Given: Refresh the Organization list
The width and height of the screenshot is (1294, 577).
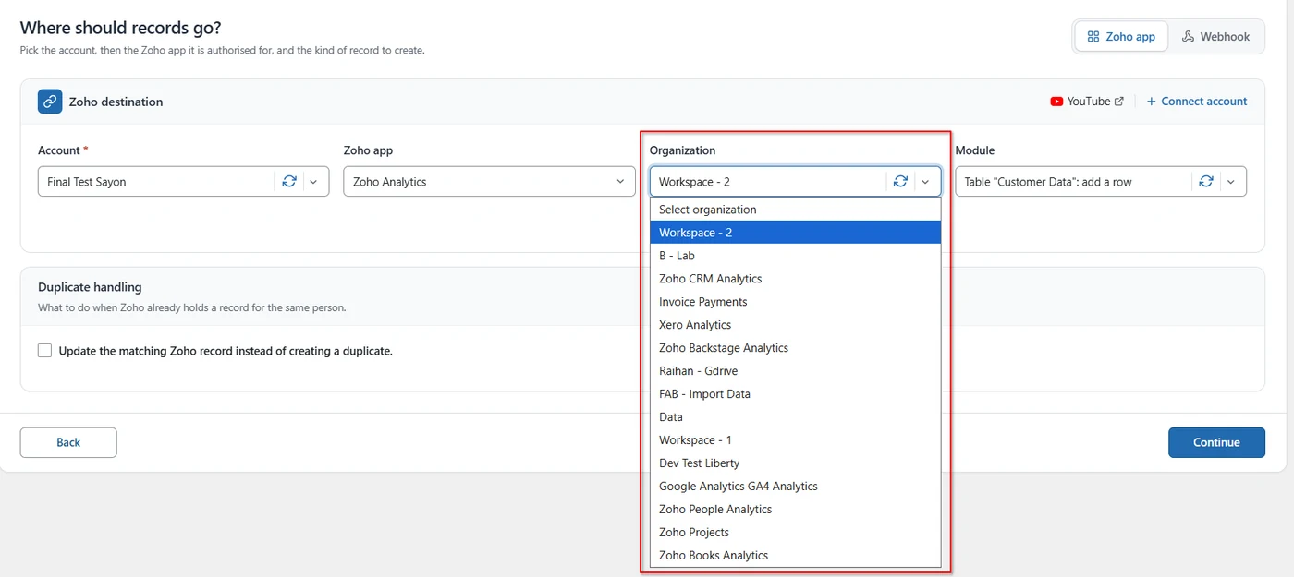Looking at the screenshot, I should click(x=900, y=182).
